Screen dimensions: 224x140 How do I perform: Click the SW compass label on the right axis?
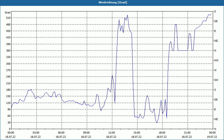[216, 80]
